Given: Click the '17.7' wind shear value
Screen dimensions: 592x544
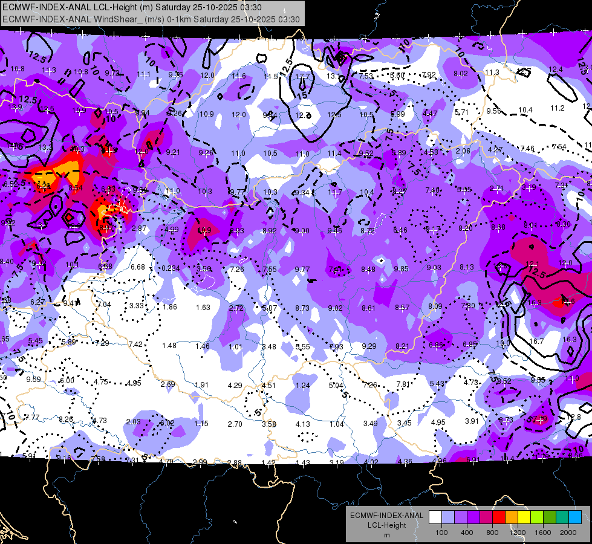Looking at the screenshot, I should click(x=302, y=77).
